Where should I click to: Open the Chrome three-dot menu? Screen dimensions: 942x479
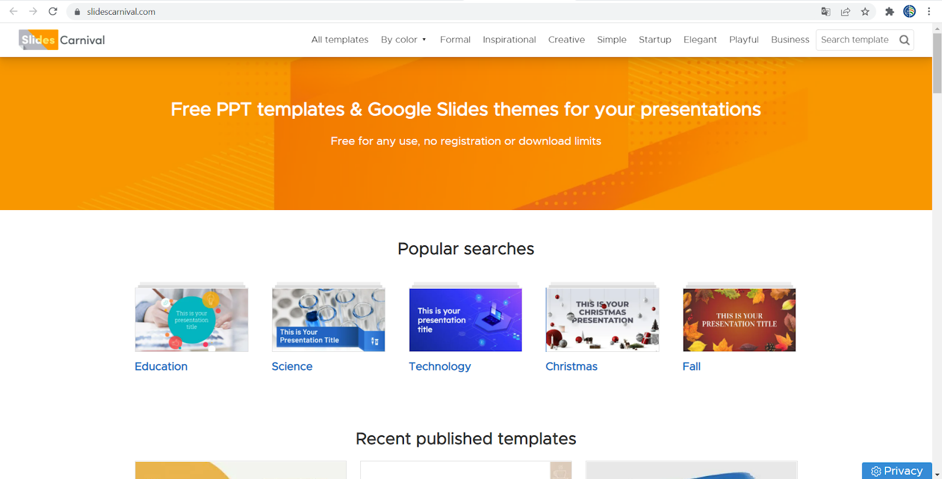(x=929, y=11)
